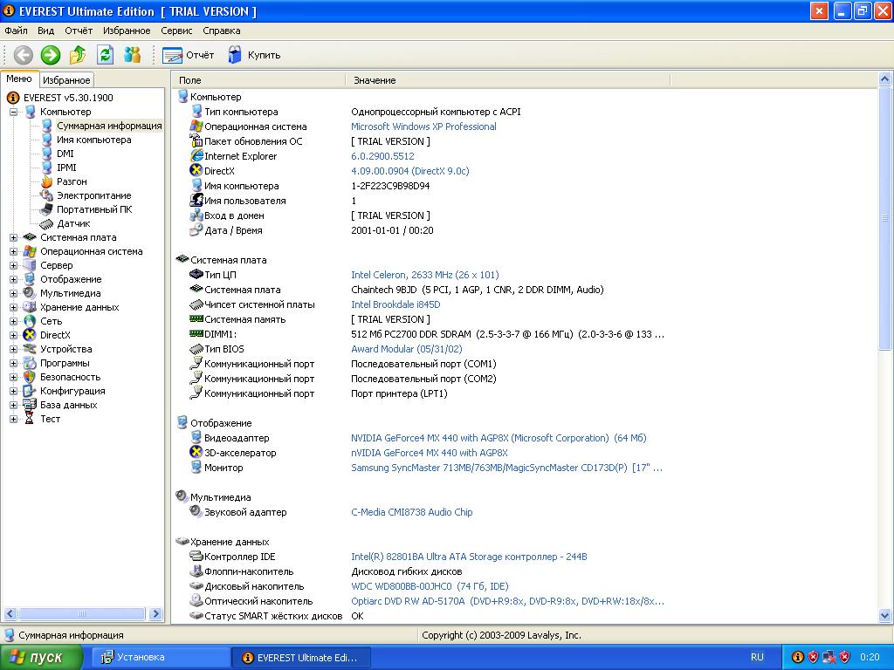Switch to the Меню tab
The image size is (894, 670).
(x=19, y=79)
